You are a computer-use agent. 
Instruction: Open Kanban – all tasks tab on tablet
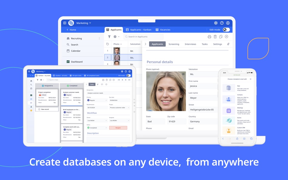(60, 75)
